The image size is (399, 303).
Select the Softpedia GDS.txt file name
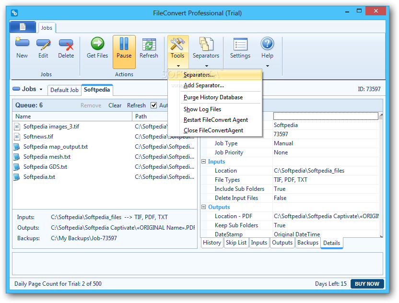pyautogui.click(x=45, y=167)
